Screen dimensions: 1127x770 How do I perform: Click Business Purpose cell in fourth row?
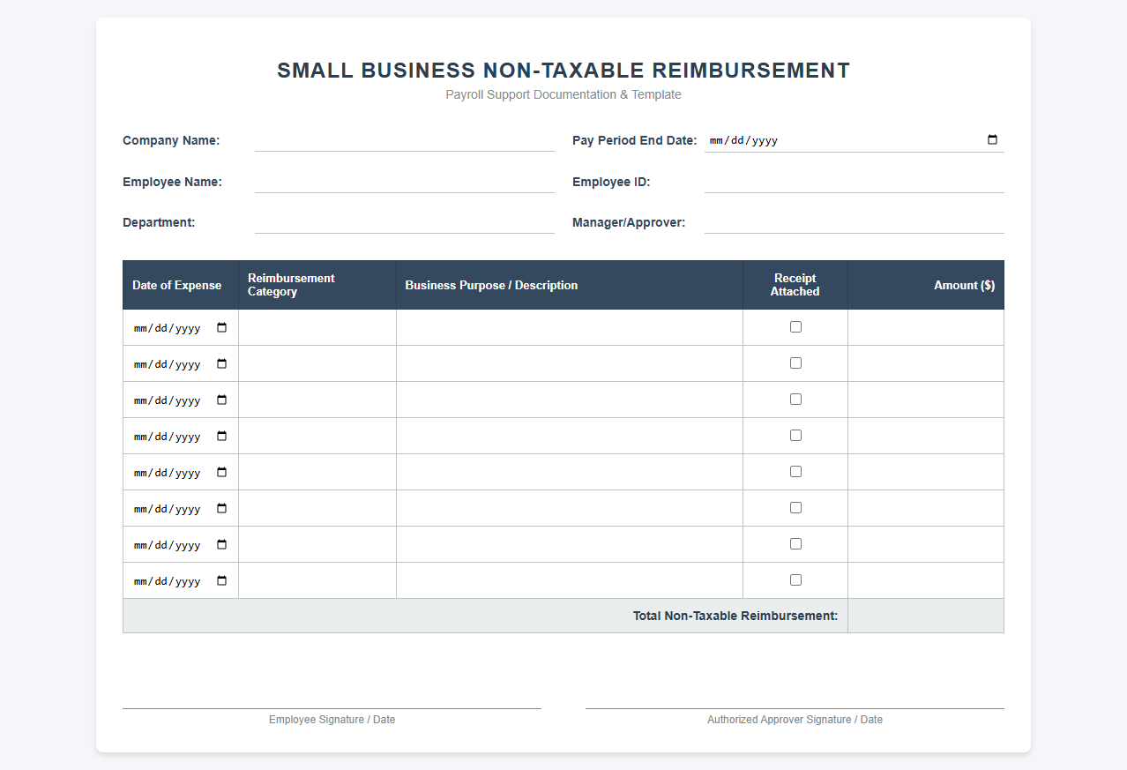pos(570,436)
